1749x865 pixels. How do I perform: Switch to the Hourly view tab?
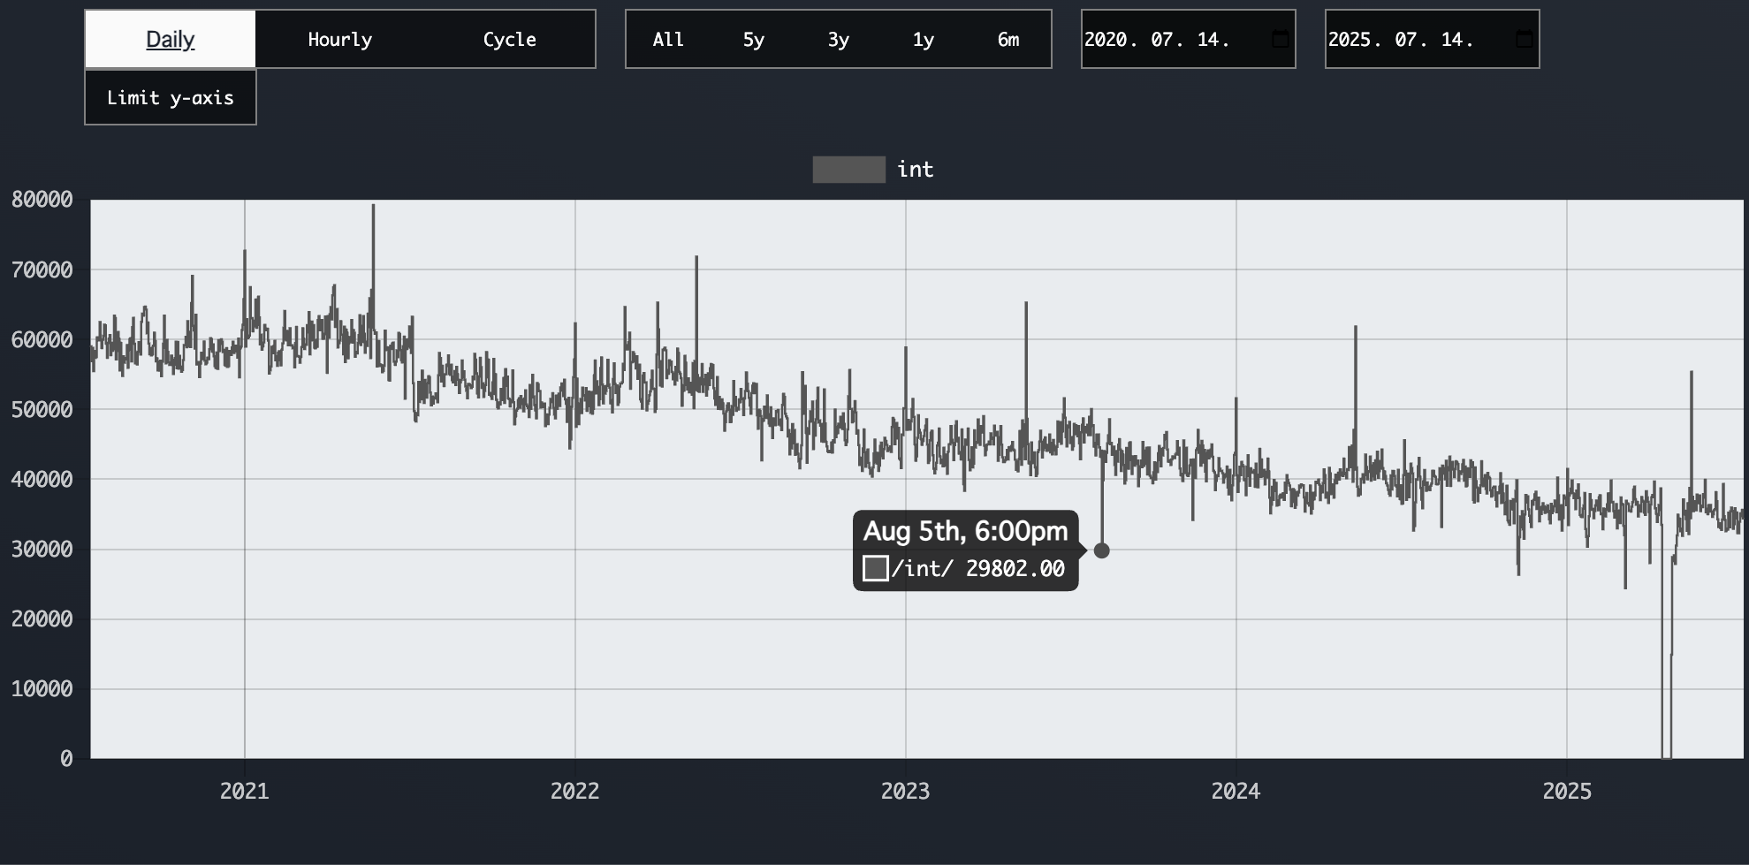click(340, 39)
